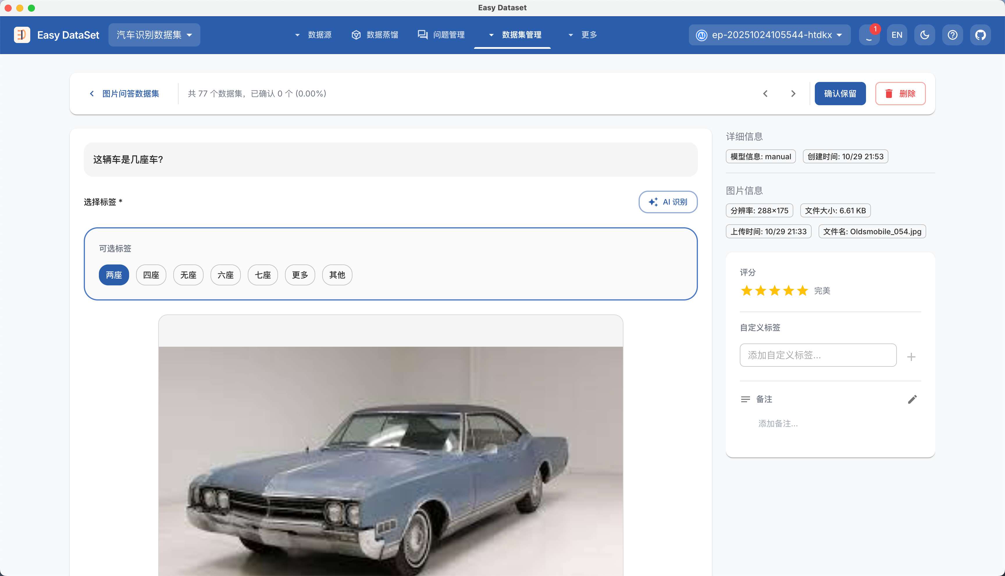Expand the 汽车识别数据集 project dropdown
This screenshot has height=576, width=1005.
click(154, 35)
